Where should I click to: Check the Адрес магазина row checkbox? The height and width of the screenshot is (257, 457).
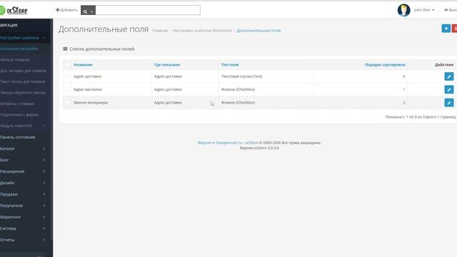pyautogui.click(x=67, y=89)
